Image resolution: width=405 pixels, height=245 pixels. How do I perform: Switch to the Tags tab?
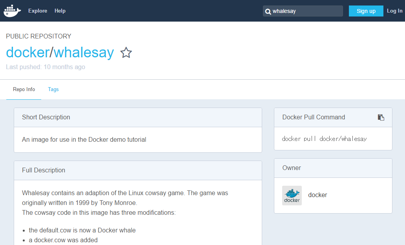tap(53, 90)
